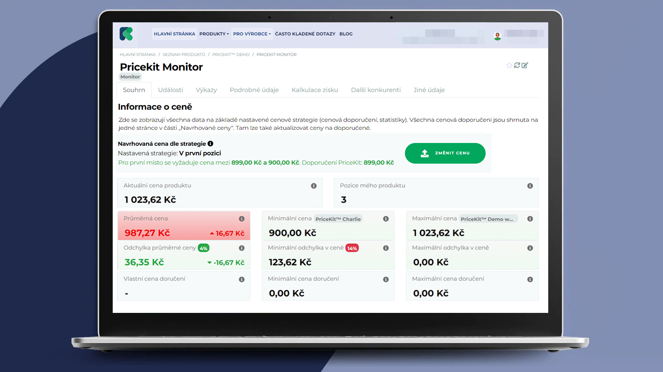Click PriceKit™ Demo breadcrumb link

pos(231,55)
